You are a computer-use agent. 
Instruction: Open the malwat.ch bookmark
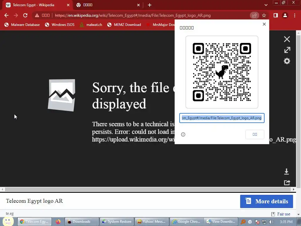point(91,25)
